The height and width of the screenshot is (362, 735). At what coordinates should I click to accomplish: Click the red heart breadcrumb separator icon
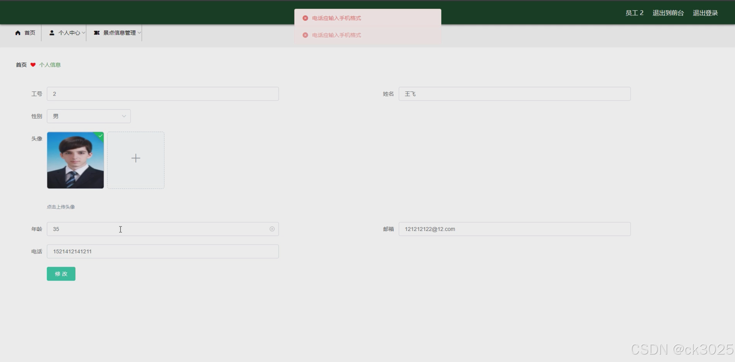click(x=33, y=65)
